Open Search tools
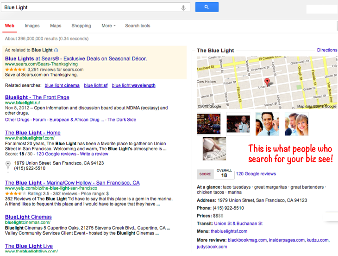This screenshot has height=256, width=338. pos(138,26)
